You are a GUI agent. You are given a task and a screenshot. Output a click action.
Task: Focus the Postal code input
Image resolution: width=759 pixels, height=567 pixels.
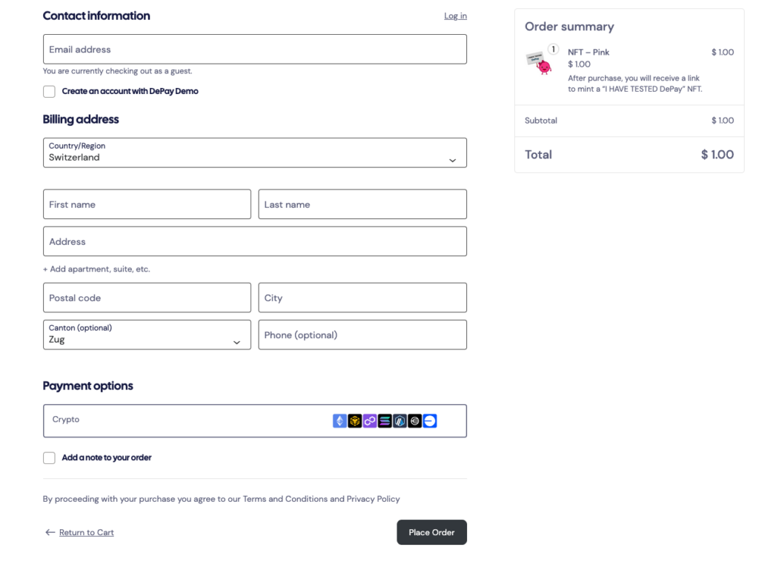click(147, 298)
